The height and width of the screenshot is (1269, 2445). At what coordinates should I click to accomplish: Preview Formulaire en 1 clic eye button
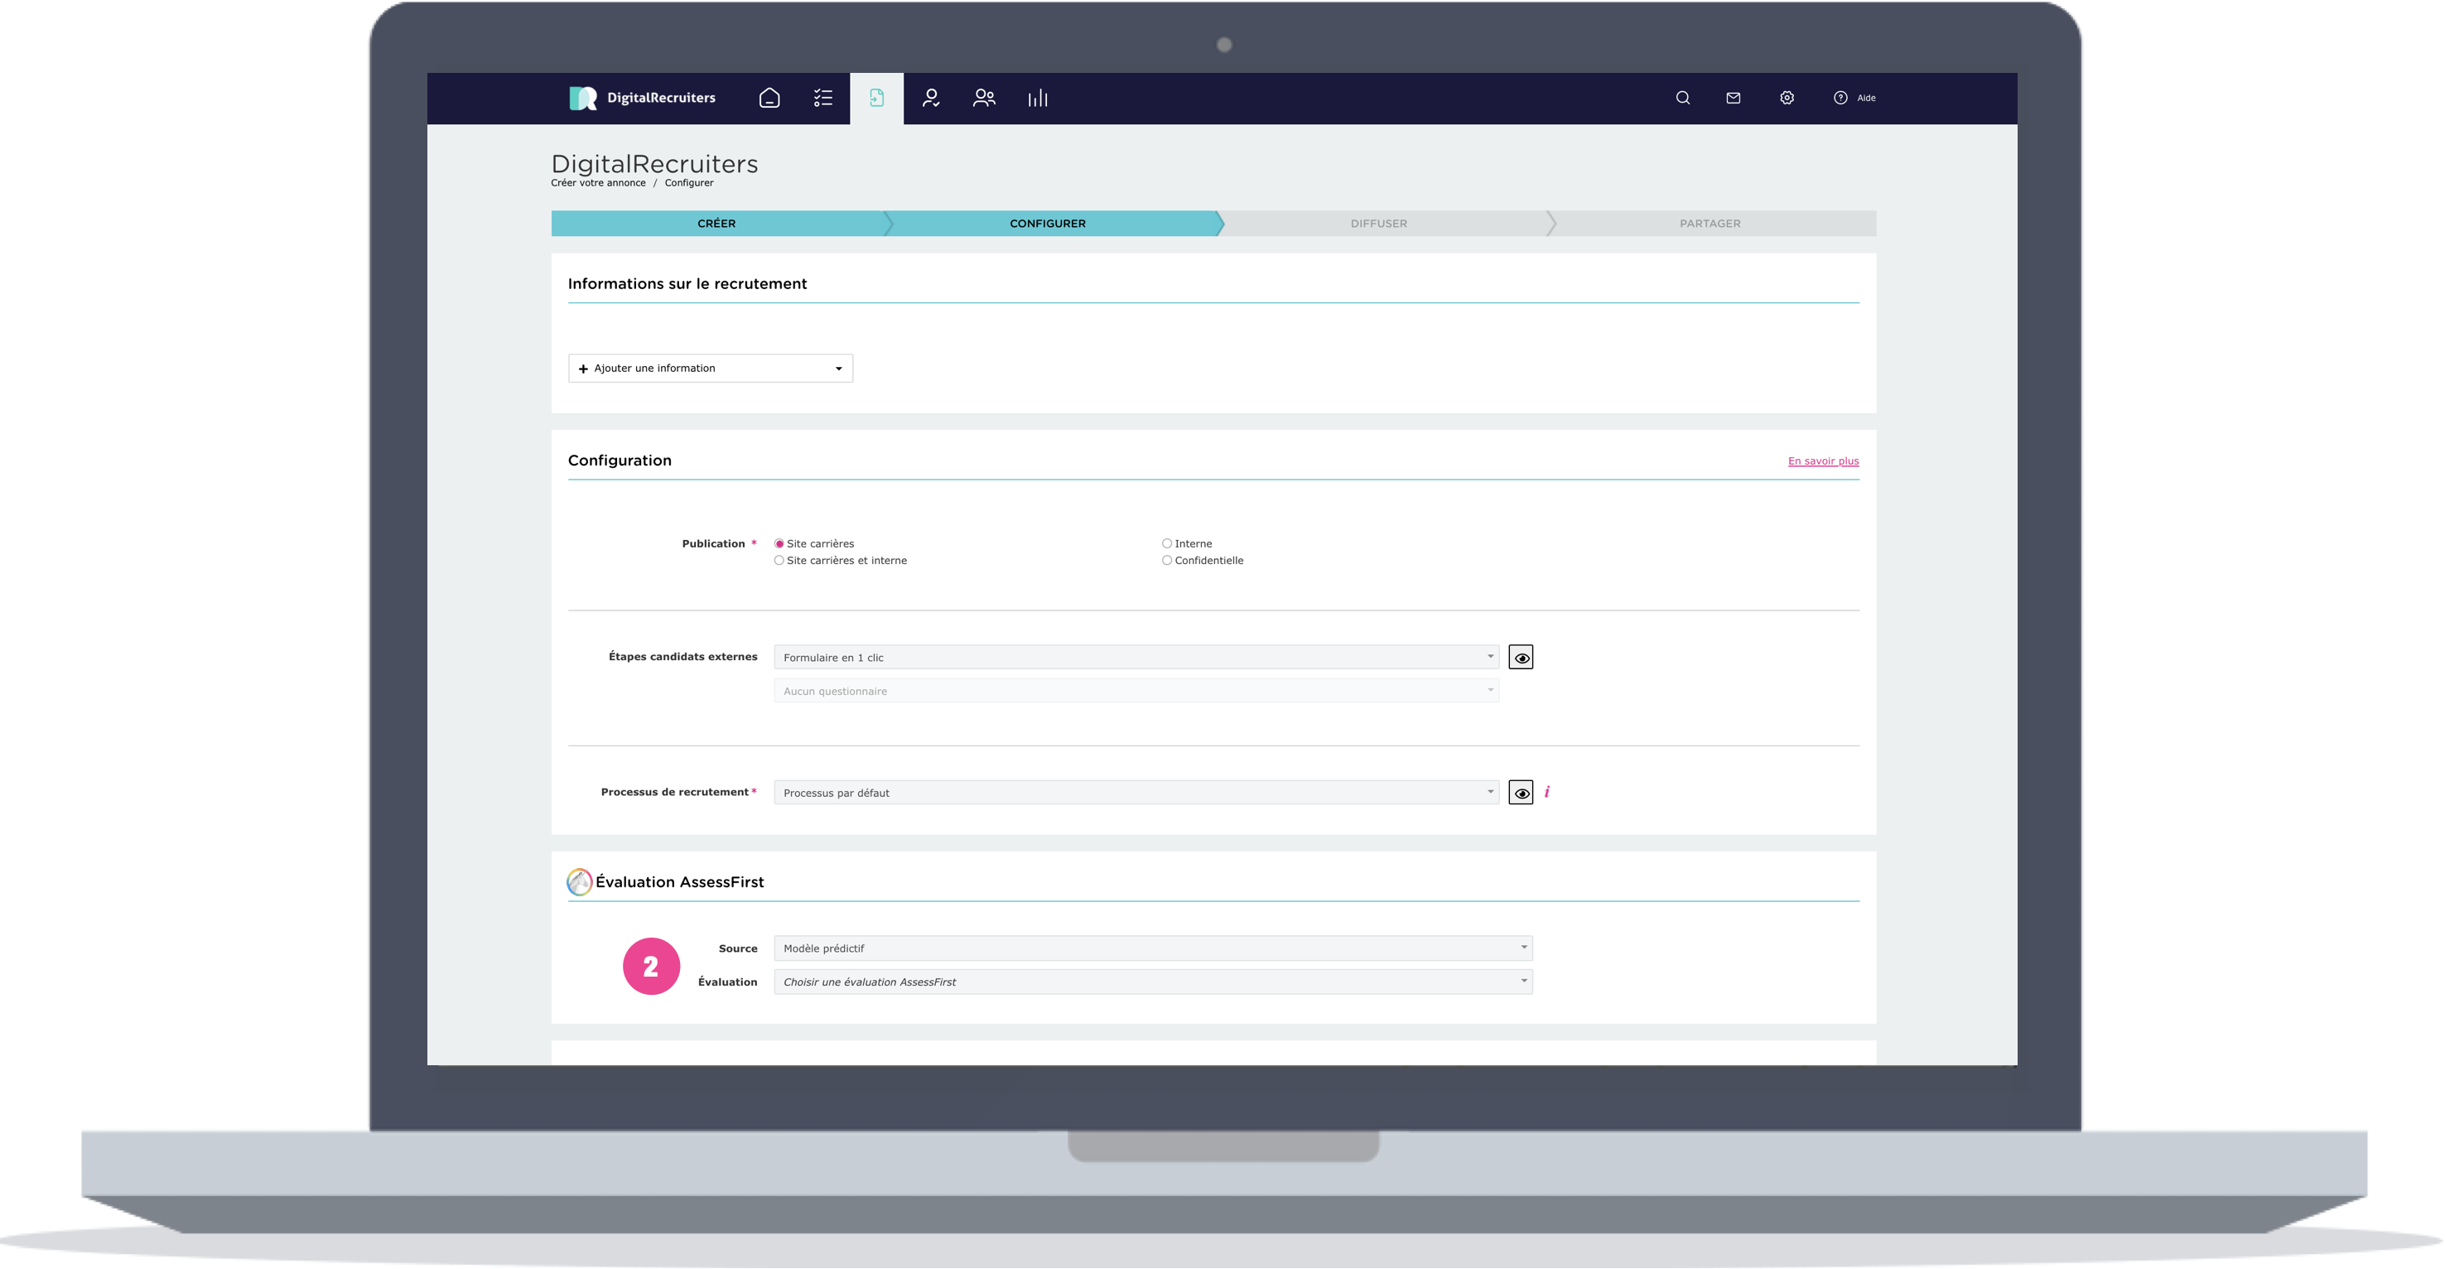click(x=1521, y=658)
